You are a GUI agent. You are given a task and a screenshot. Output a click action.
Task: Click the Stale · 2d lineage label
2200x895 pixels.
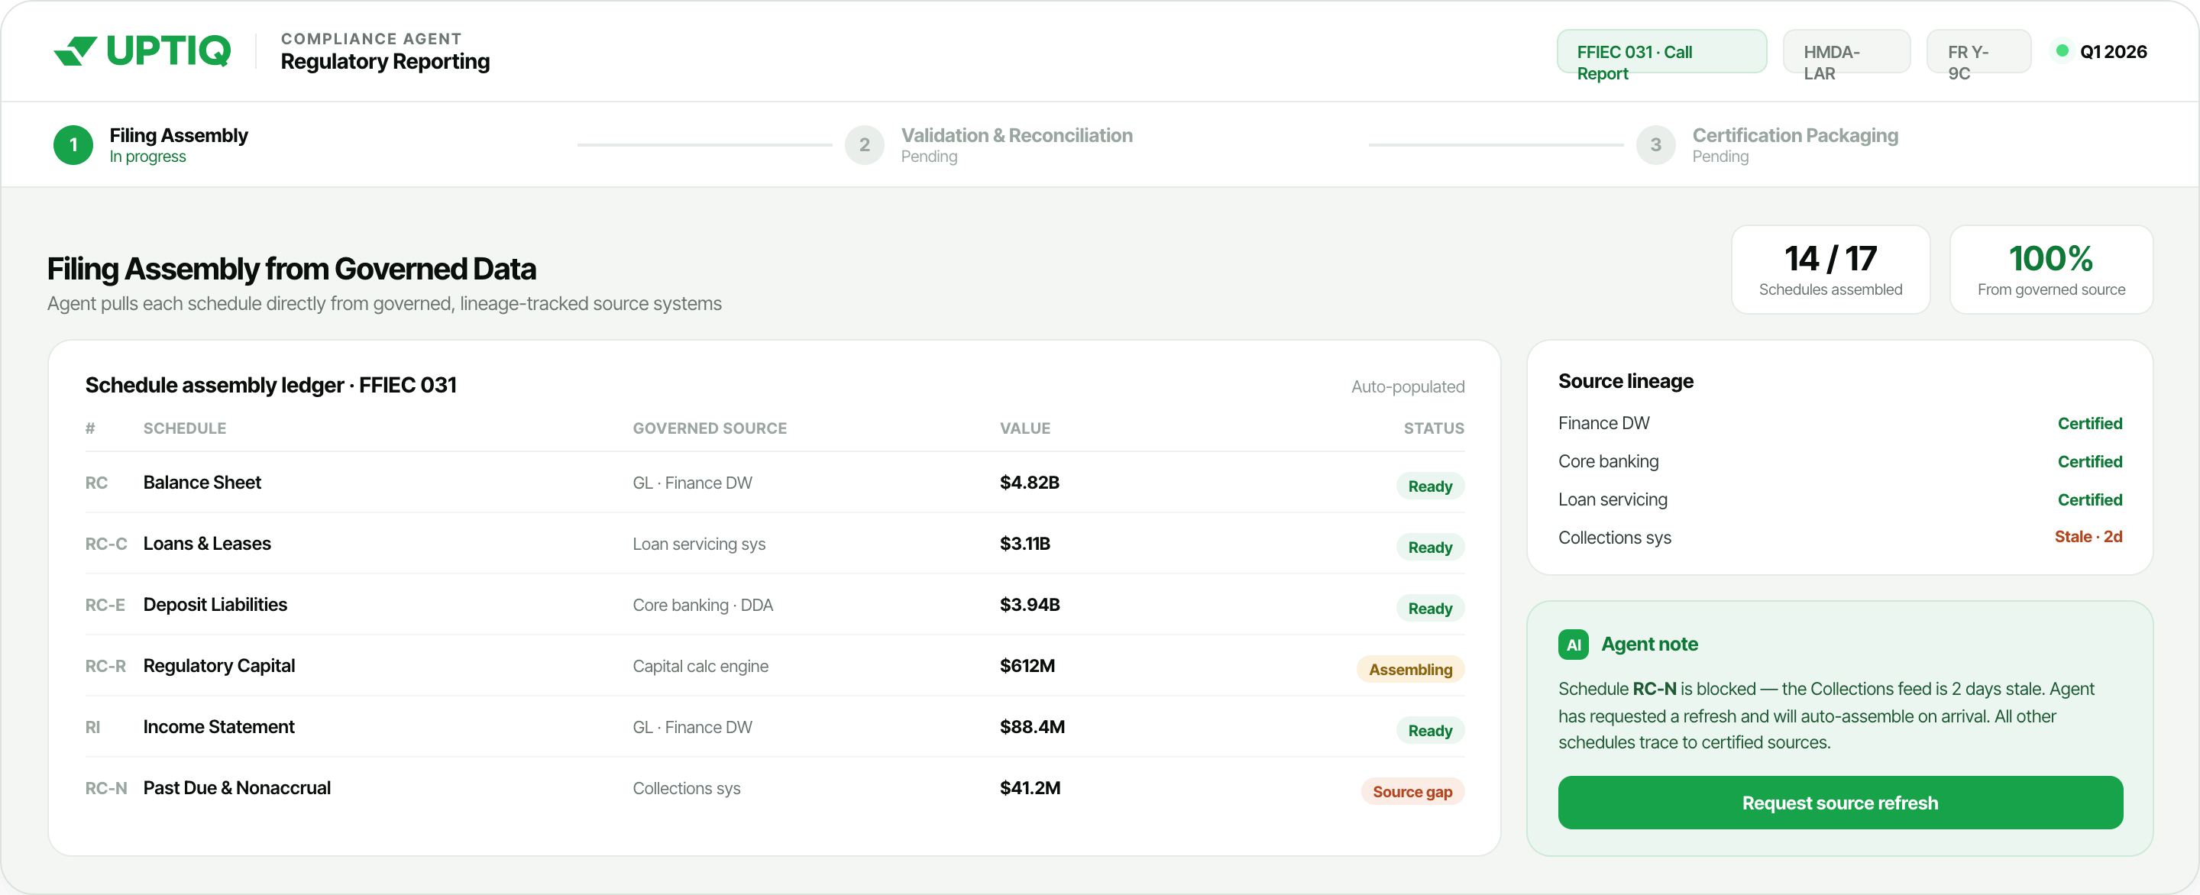[x=2088, y=537]
